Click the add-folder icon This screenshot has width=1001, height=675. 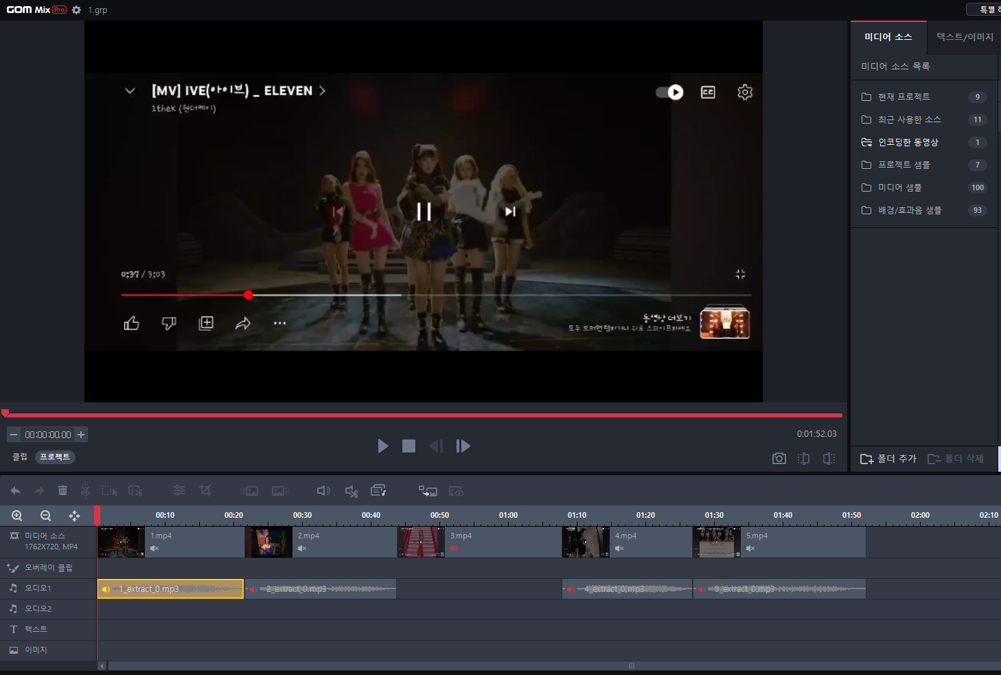tap(867, 459)
